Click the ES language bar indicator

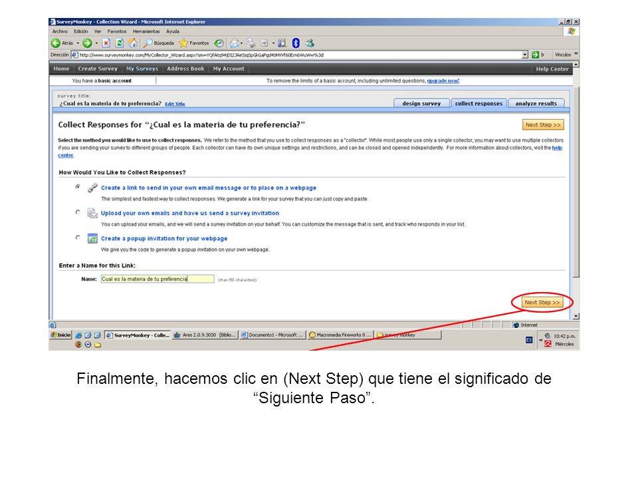[529, 340]
